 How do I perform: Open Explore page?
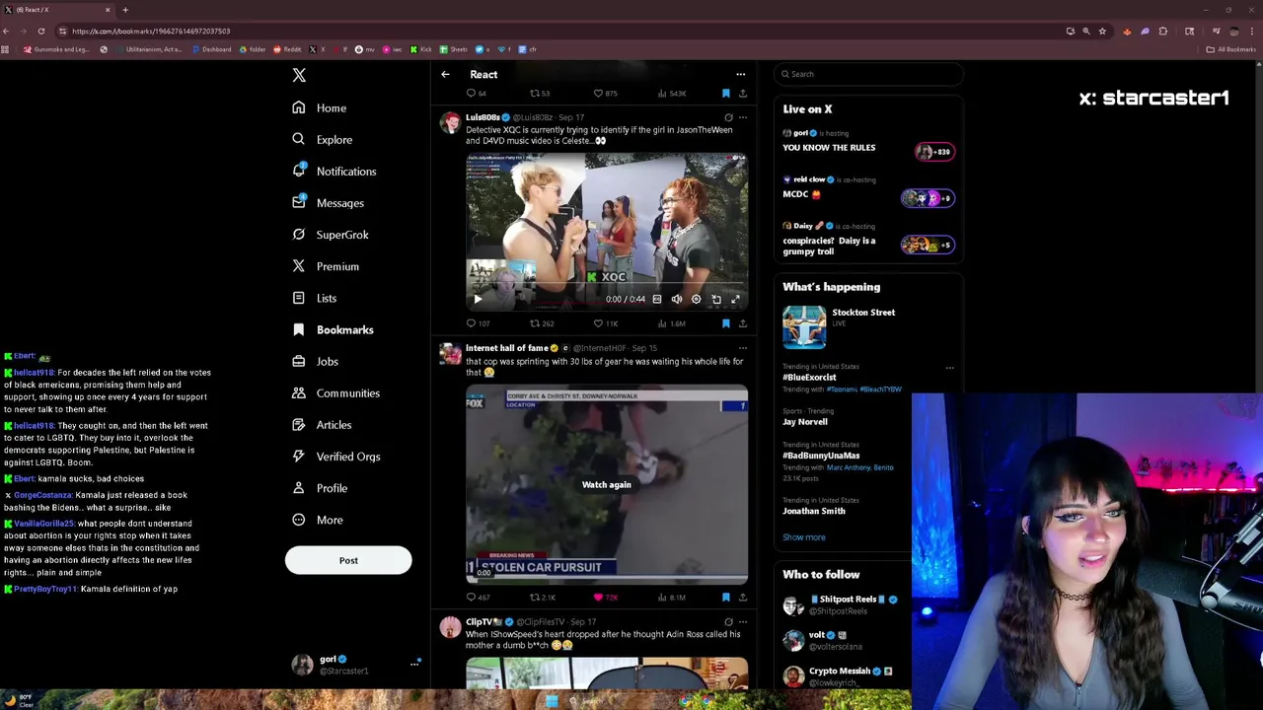pyautogui.click(x=323, y=139)
